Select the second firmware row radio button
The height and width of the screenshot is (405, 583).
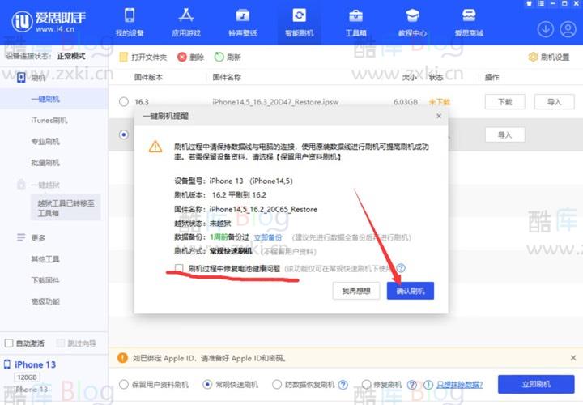[124, 134]
